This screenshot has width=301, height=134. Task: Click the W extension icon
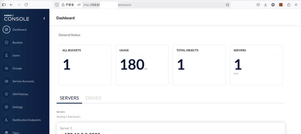tap(273, 5)
